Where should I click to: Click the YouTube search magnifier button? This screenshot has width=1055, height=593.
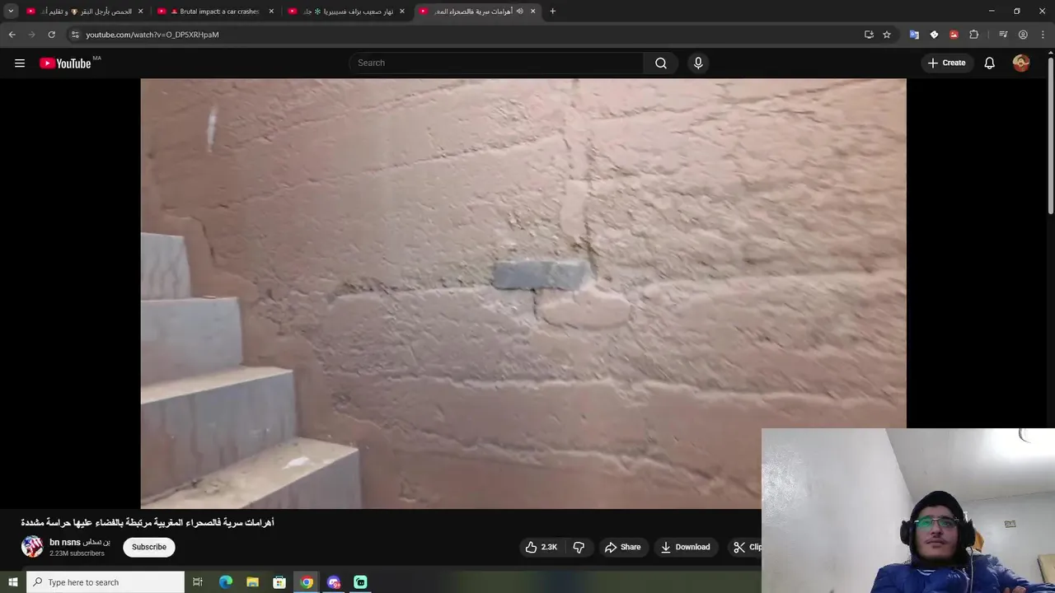point(661,63)
